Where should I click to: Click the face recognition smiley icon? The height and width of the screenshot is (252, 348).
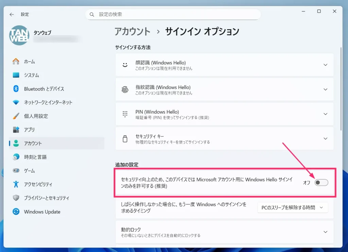125,65
